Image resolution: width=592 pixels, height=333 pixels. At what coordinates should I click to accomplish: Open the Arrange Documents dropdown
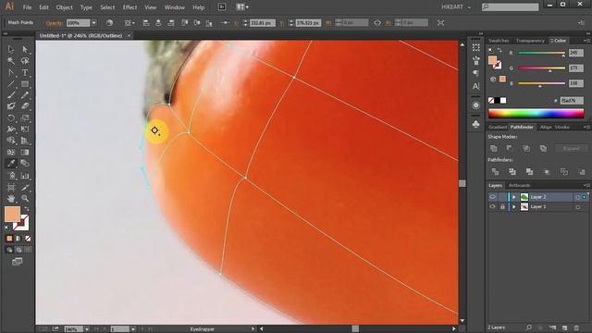[x=242, y=6]
